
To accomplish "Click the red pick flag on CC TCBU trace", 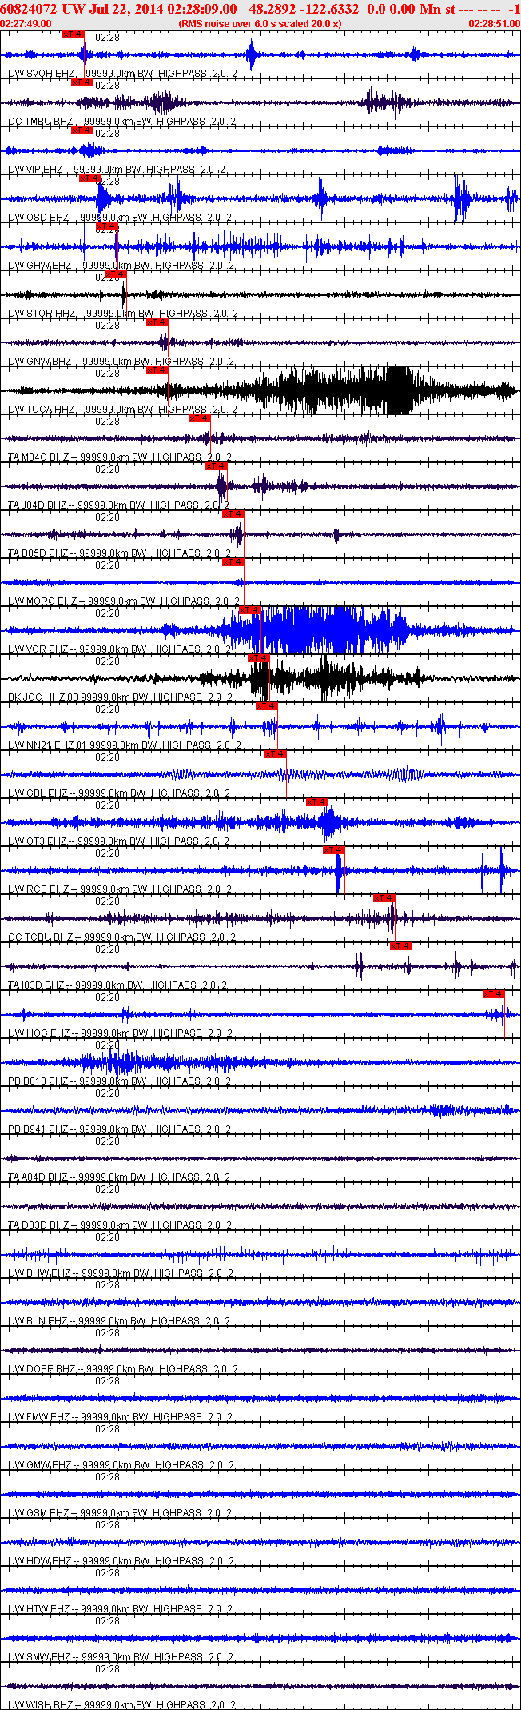I will click(x=384, y=898).
